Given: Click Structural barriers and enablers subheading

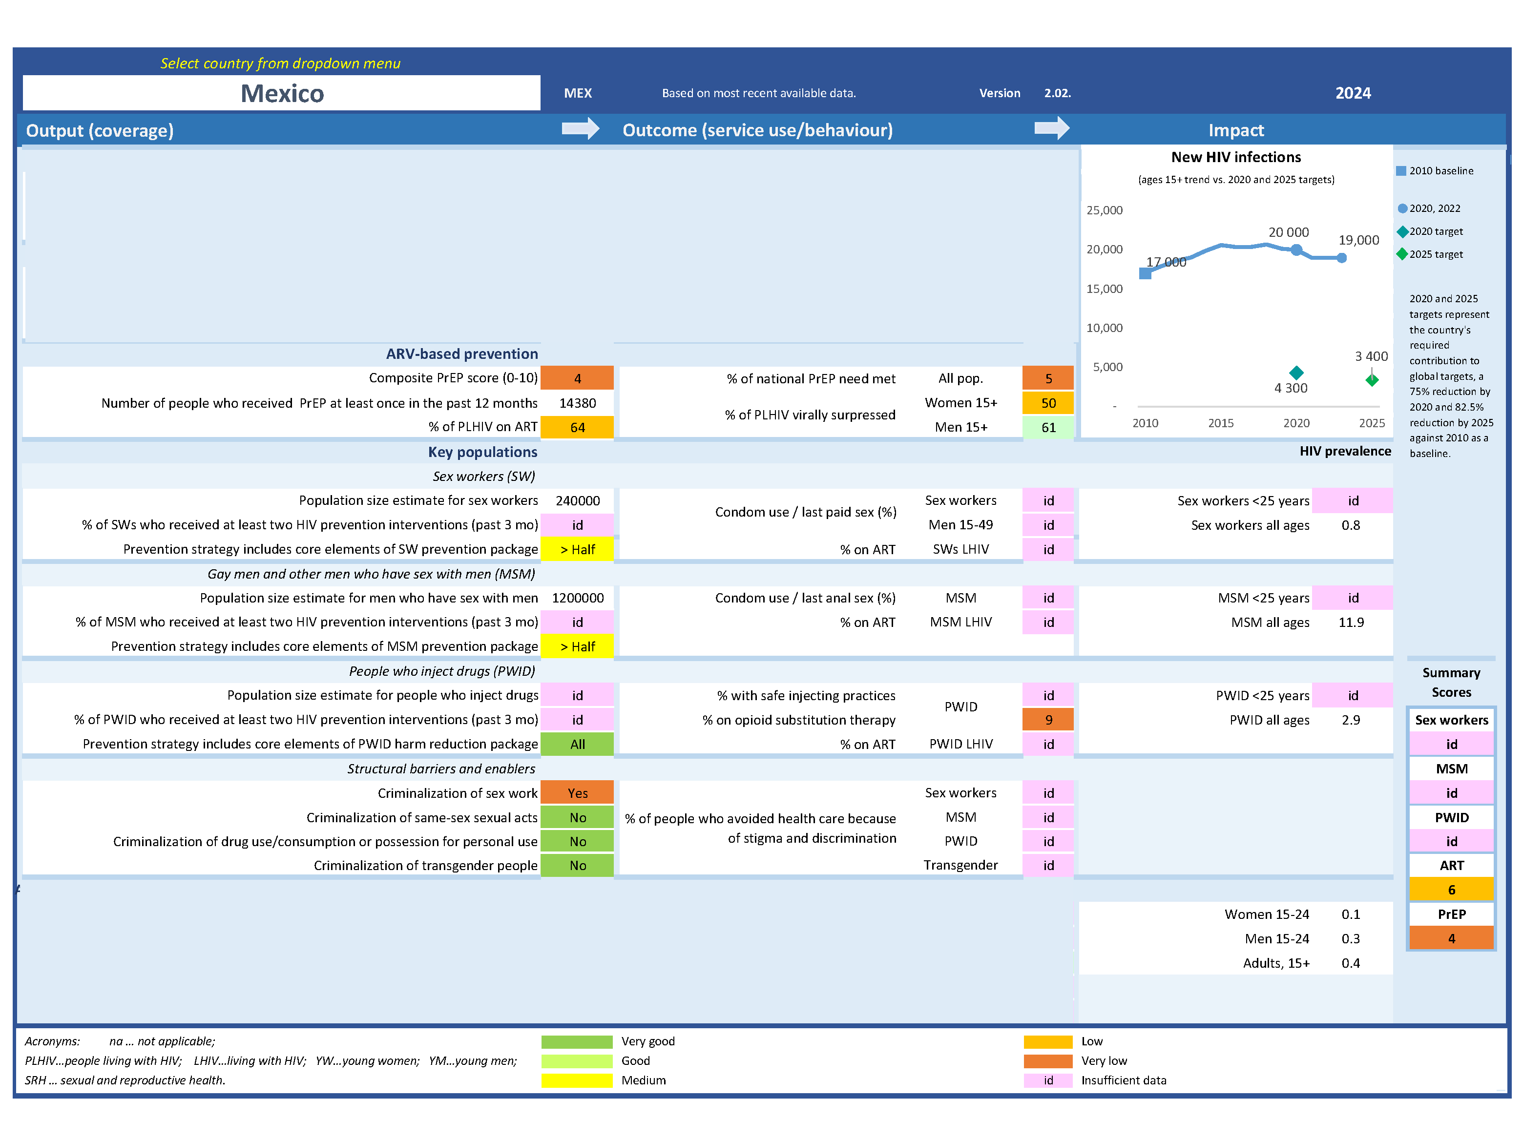Looking at the screenshot, I should click(x=440, y=768).
